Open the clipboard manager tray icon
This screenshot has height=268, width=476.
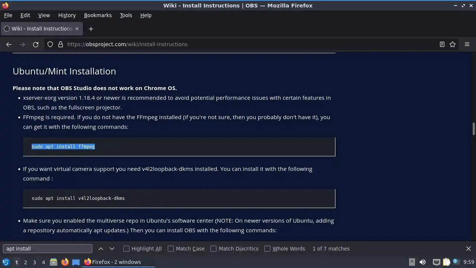click(x=447, y=262)
